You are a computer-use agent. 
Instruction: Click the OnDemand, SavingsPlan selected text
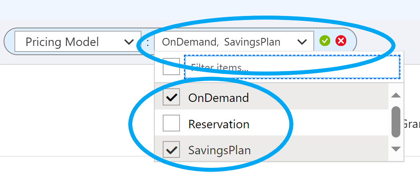[221, 42]
